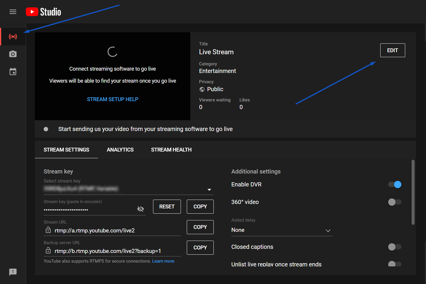Open the Added delay dropdown
The image size is (426, 284).
pos(328,231)
